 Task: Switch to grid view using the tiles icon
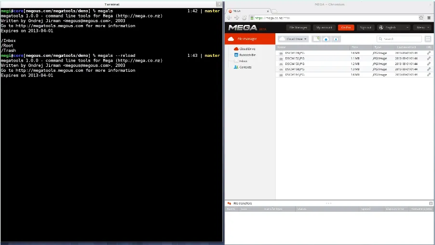coord(428,39)
